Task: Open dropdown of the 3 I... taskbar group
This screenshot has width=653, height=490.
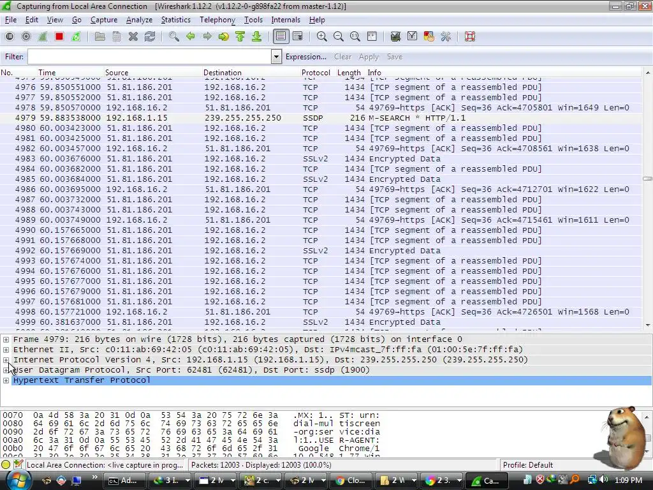Action: [x=188, y=480]
